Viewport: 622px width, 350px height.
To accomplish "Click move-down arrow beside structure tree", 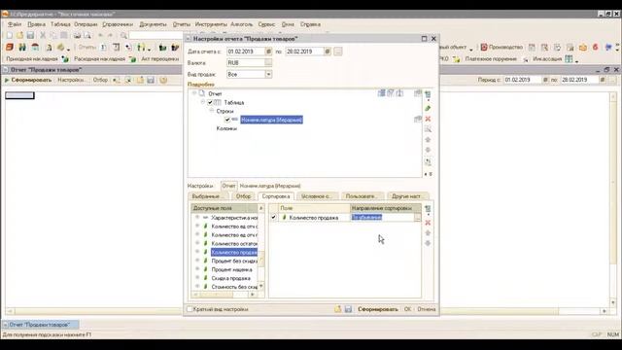I will [428, 150].
